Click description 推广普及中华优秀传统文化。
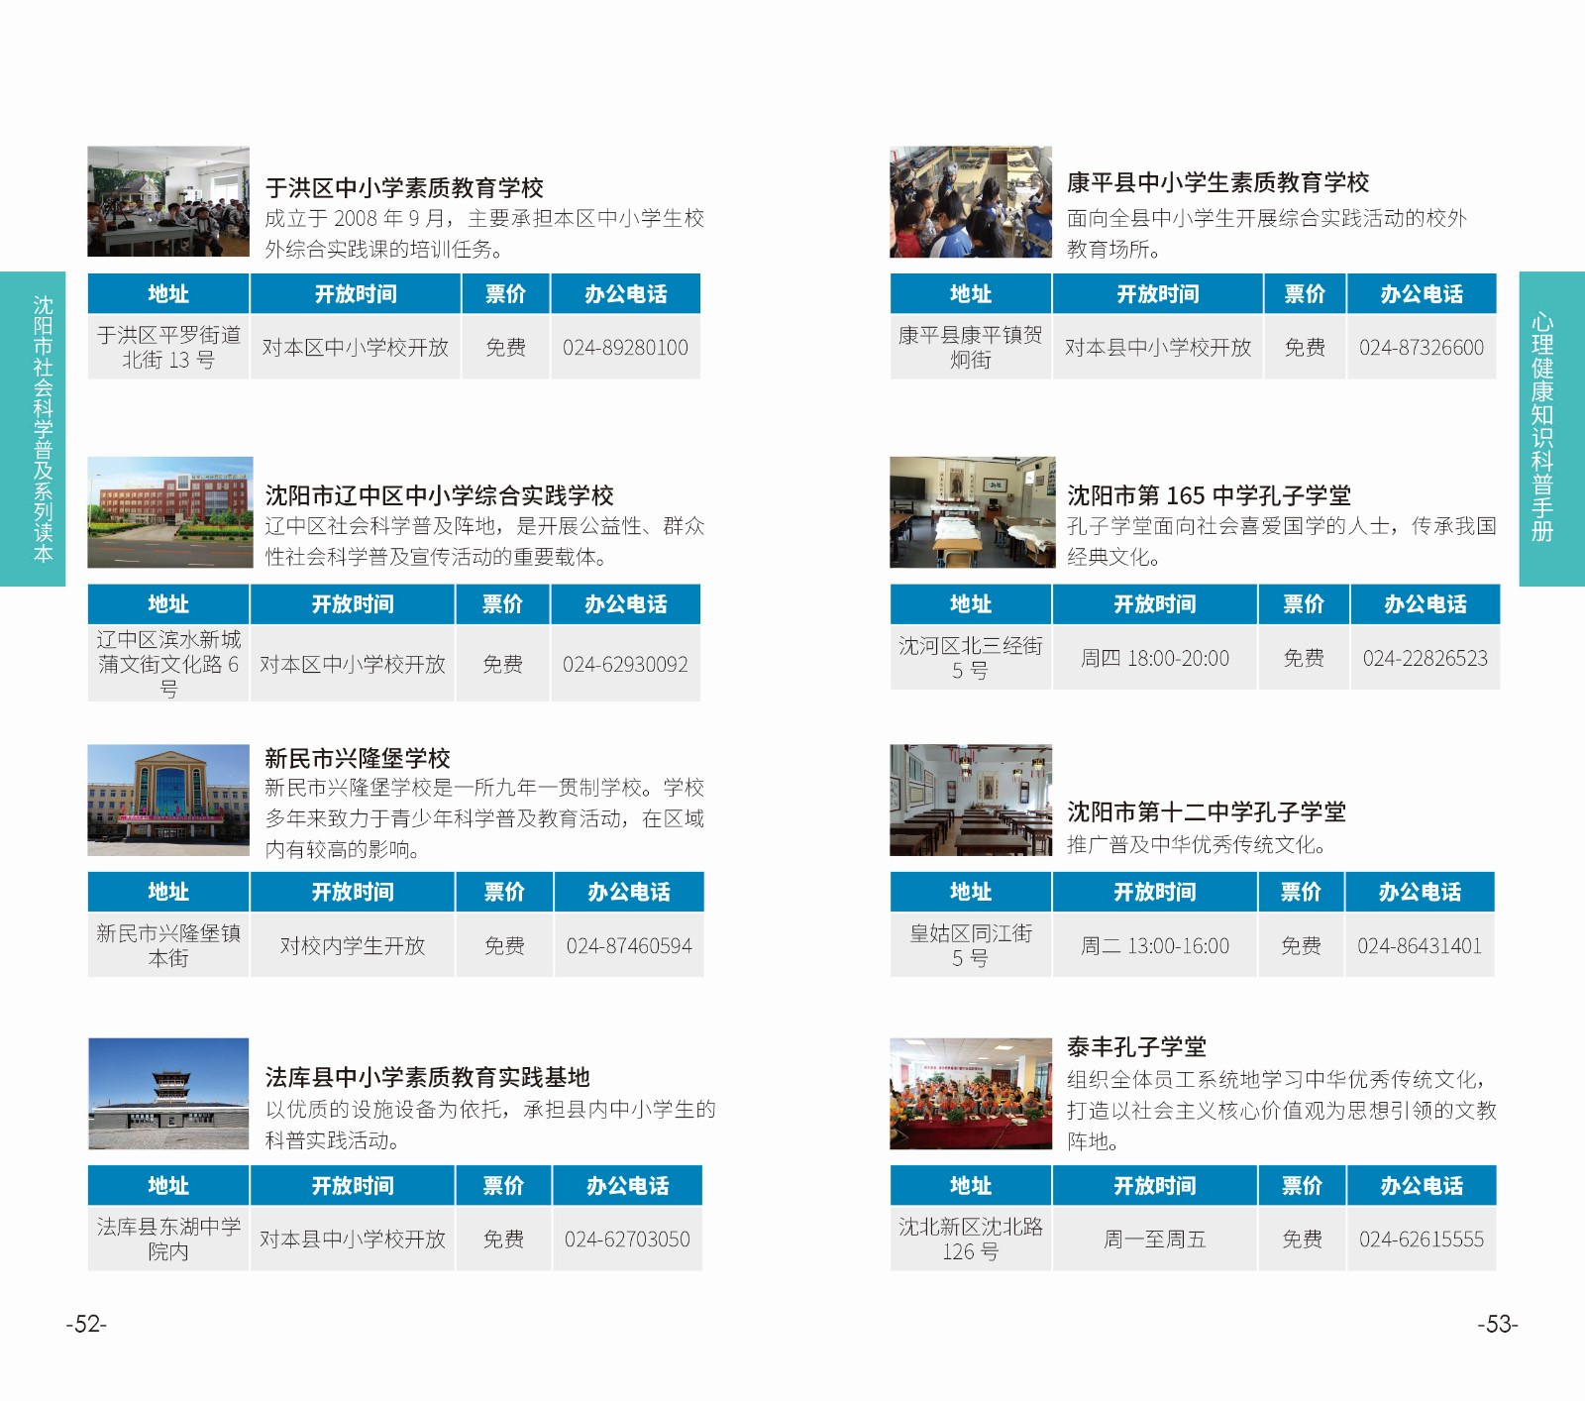The height and width of the screenshot is (1401, 1585). tap(1197, 845)
